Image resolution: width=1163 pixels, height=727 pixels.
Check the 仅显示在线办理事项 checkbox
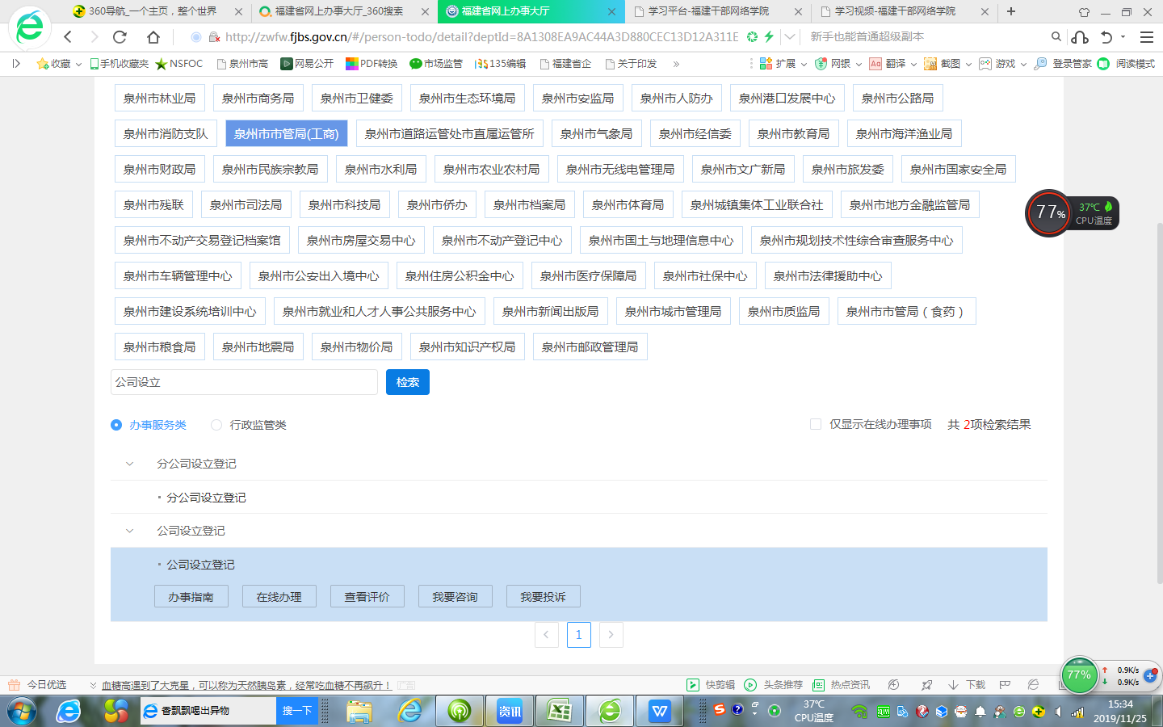(x=816, y=424)
